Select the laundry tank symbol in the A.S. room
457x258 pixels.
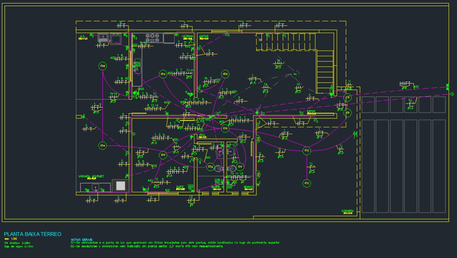click(103, 38)
